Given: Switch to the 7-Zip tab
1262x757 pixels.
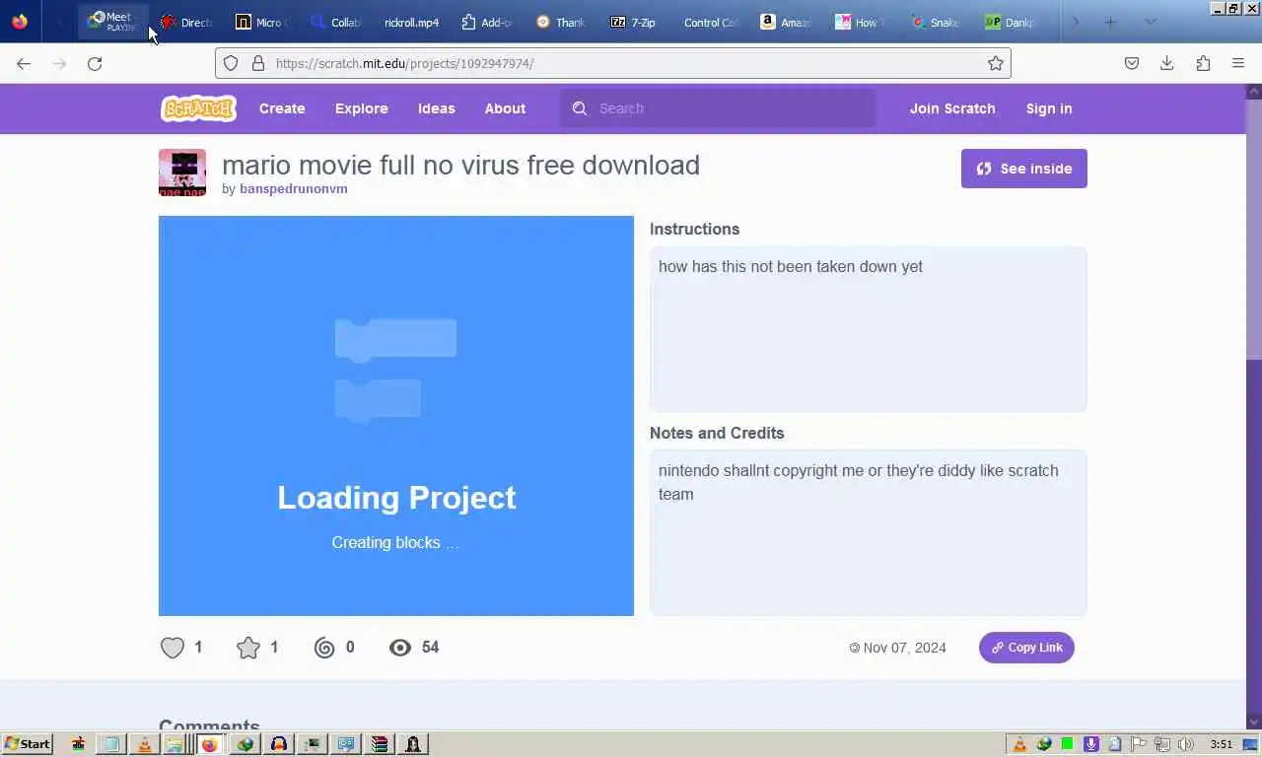Looking at the screenshot, I should [x=633, y=22].
